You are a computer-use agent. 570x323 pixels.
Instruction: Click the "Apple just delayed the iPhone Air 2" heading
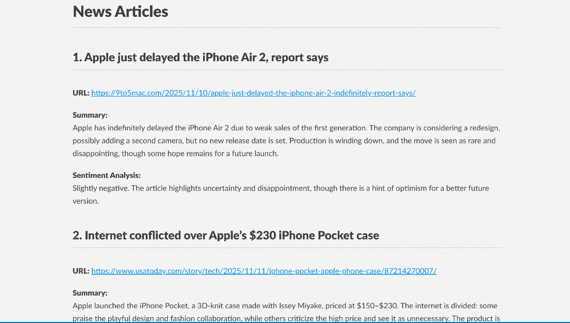click(201, 58)
